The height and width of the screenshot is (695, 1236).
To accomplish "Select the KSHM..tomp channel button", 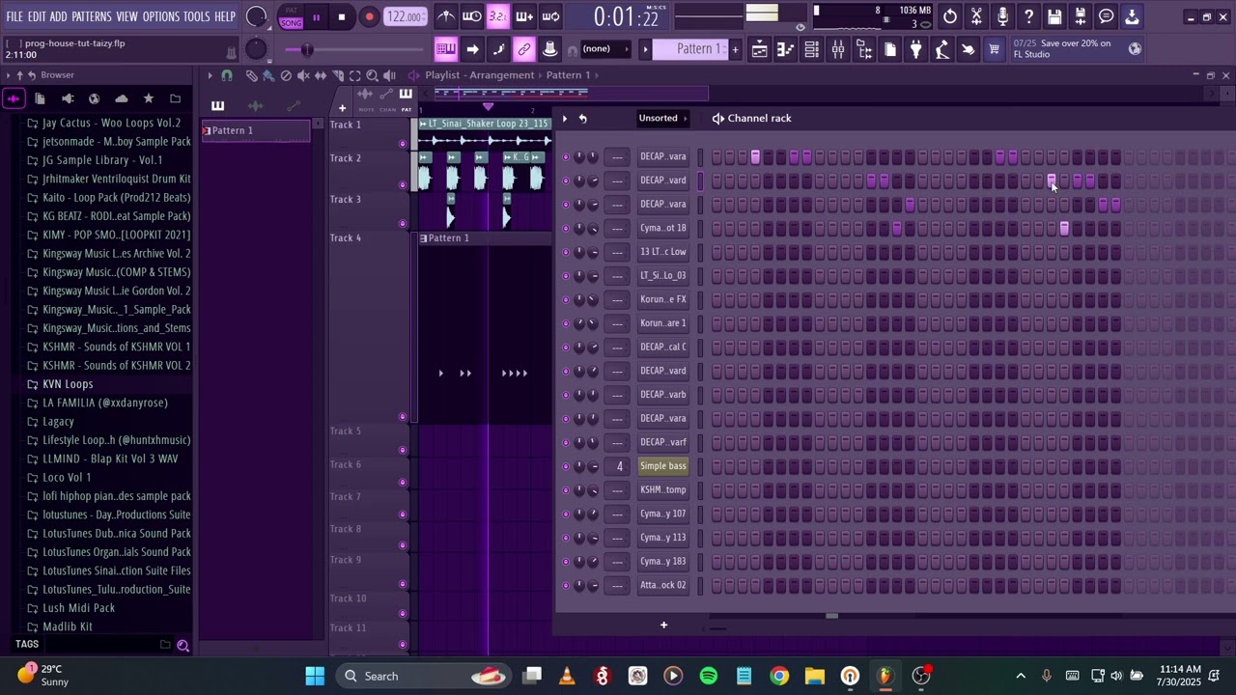I will click(663, 489).
